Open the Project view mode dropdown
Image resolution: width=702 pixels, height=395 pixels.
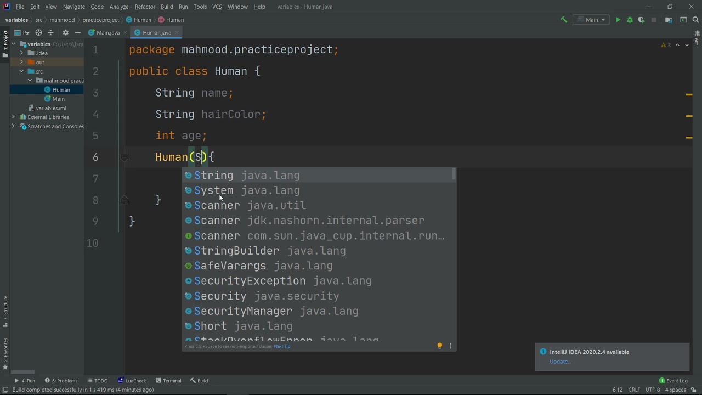(22, 32)
